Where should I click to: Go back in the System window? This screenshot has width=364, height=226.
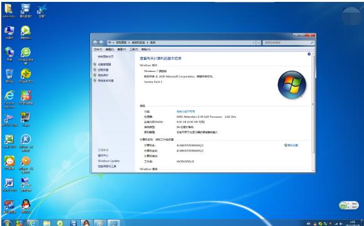95,43
